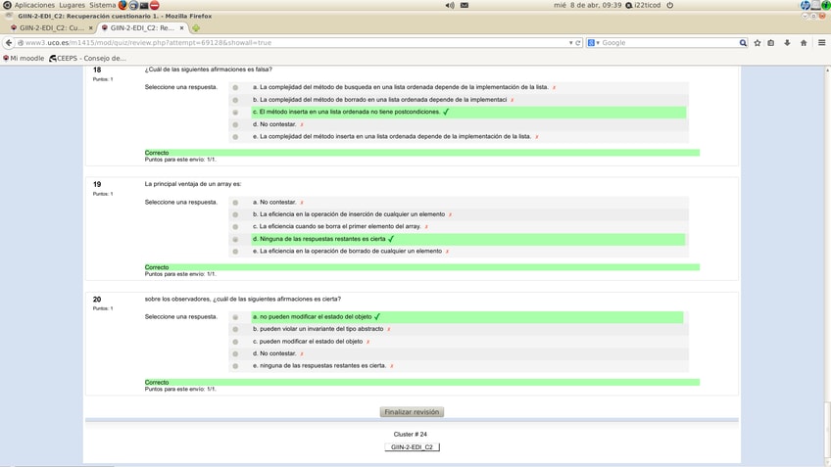Open the Firefox hamburger menu

[x=821, y=43]
